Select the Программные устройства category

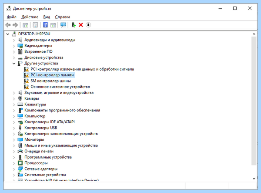point(48,157)
